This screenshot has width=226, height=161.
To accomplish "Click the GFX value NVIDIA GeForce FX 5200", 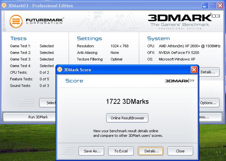I will click(179, 53).
